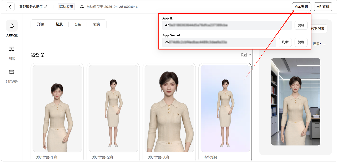Go back with the left arrow button
This screenshot has width=338, height=162.
(x=10, y=7)
